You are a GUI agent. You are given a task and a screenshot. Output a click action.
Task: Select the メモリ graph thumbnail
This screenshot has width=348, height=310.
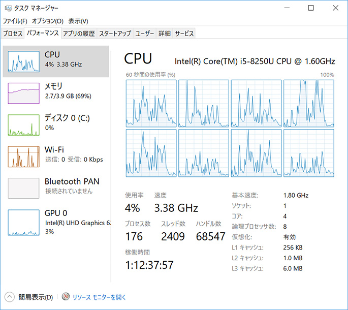(x=23, y=93)
